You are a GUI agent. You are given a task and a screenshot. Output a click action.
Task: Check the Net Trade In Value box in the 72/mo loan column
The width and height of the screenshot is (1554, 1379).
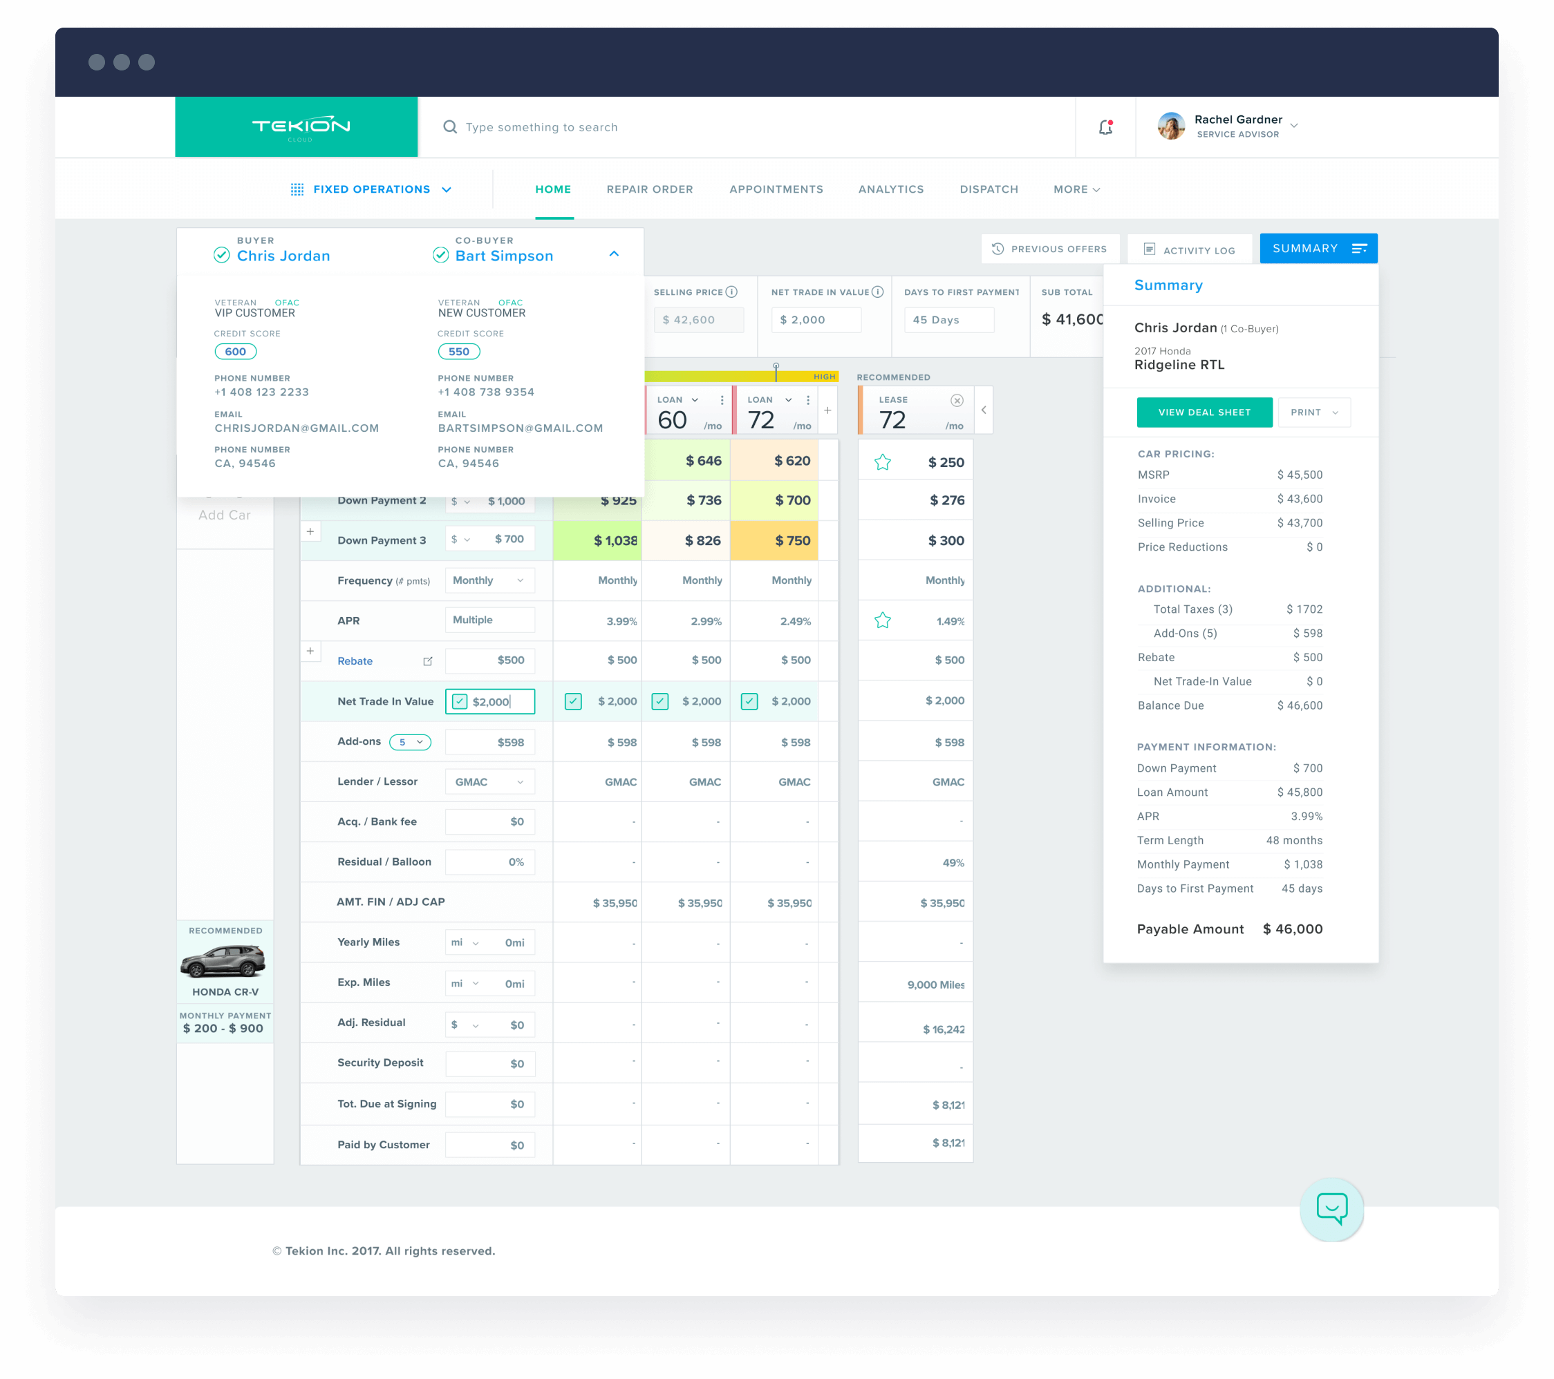[749, 701]
